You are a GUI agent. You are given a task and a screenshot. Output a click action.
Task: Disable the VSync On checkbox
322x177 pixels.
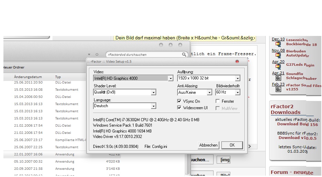coord(179,101)
